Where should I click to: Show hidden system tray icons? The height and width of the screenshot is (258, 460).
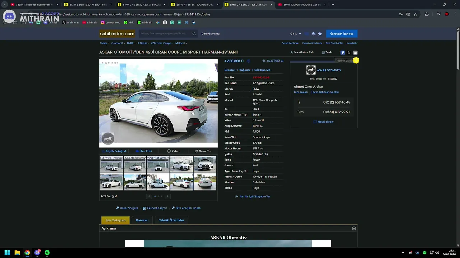(x=403, y=253)
